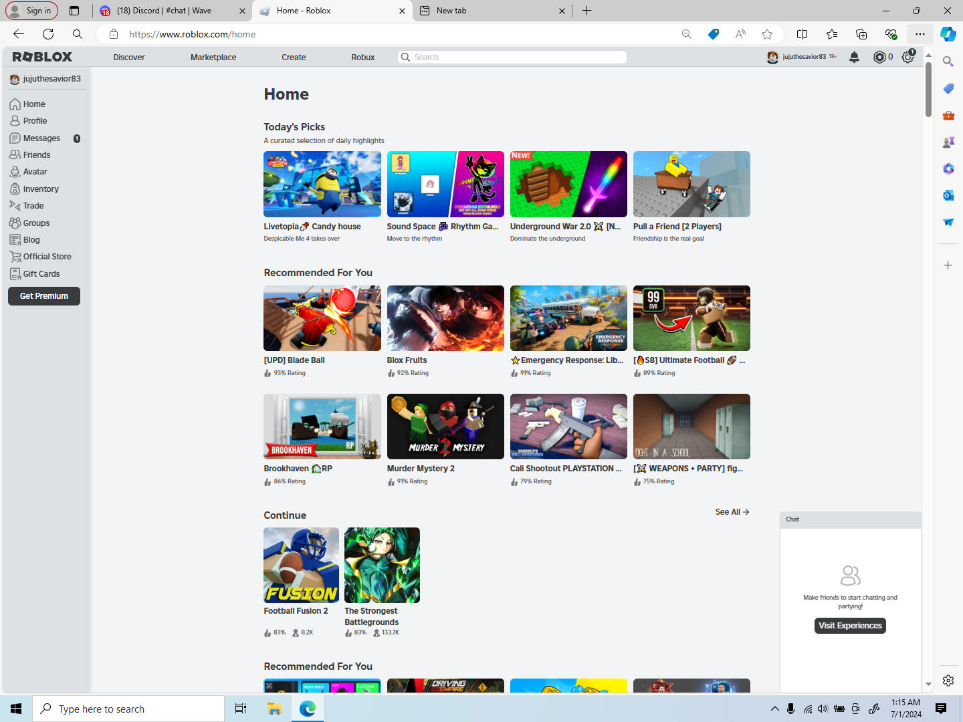
Task: Open the Brookhaven RP game thumbnail
Action: [x=322, y=427]
